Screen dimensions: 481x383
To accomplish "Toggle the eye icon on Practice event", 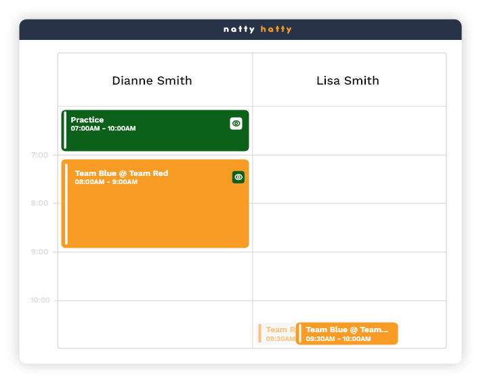I will (x=236, y=123).
